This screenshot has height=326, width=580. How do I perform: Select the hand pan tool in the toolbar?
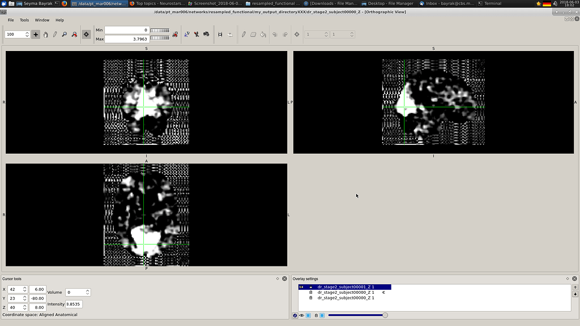click(x=46, y=34)
